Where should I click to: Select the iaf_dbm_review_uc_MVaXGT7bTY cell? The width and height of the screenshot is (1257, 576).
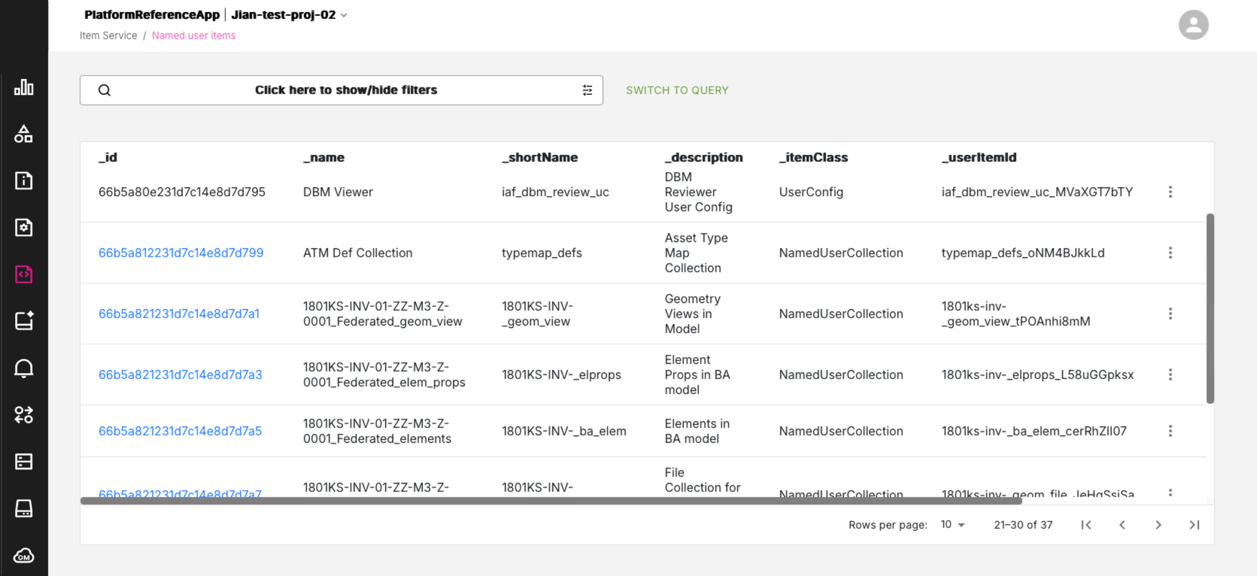pos(1037,192)
